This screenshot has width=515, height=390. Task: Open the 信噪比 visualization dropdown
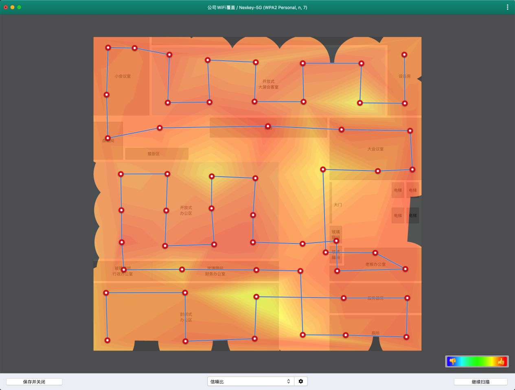point(250,381)
